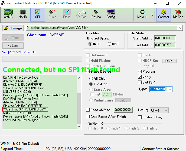The width and height of the screenshot is (186, 151).
Task: Expand the image file path dropdown
Action: pyautogui.click(x=180, y=28)
